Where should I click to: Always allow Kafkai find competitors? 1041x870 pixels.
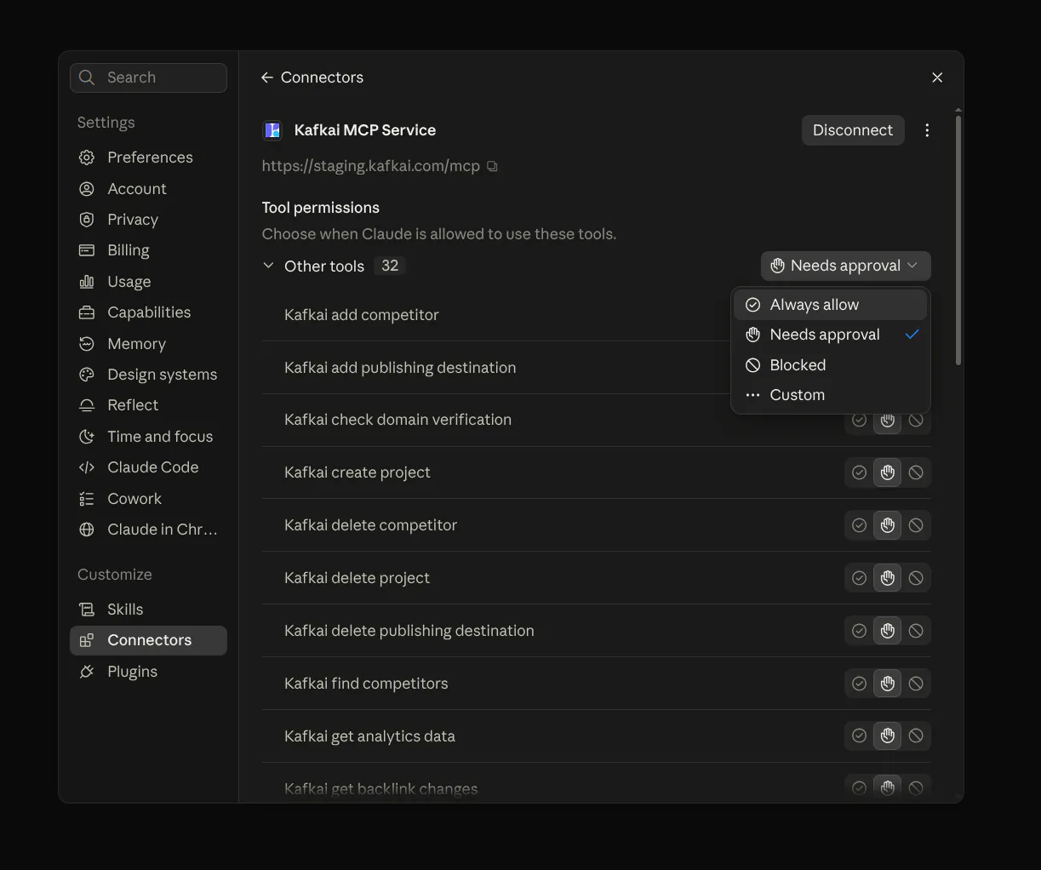(860, 684)
